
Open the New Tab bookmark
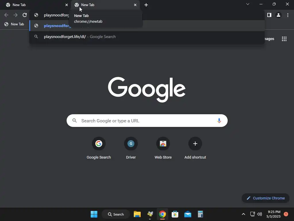pos(14,24)
